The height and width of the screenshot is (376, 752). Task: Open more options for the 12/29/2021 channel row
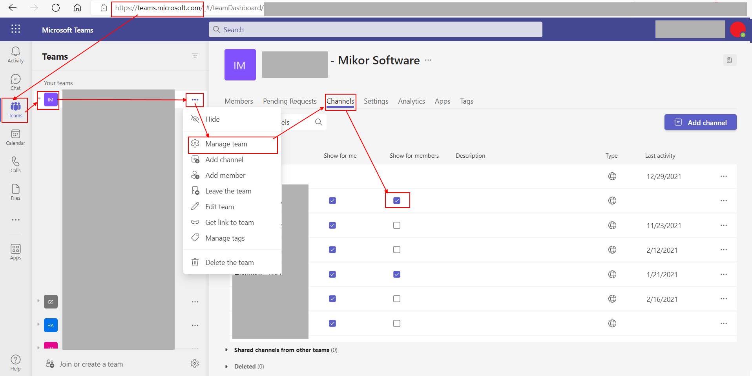[724, 176]
